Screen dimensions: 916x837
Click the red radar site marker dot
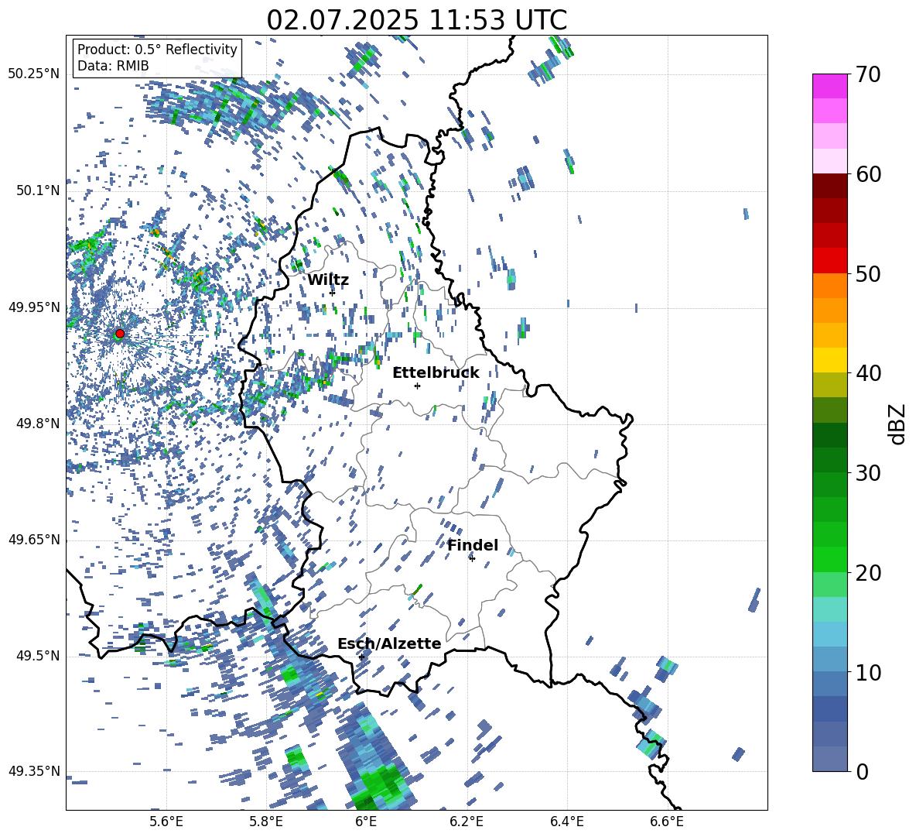pyautogui.click(x=120, y=333)
